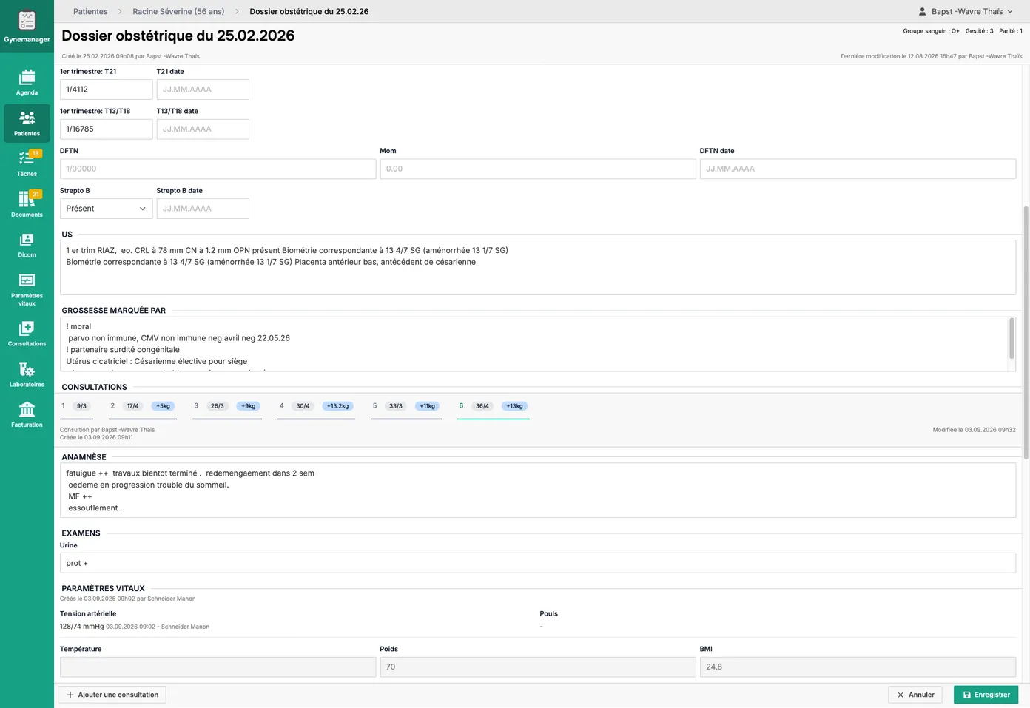
Task: Focus the DFTN value field
Action: click(x=218, y=169)
